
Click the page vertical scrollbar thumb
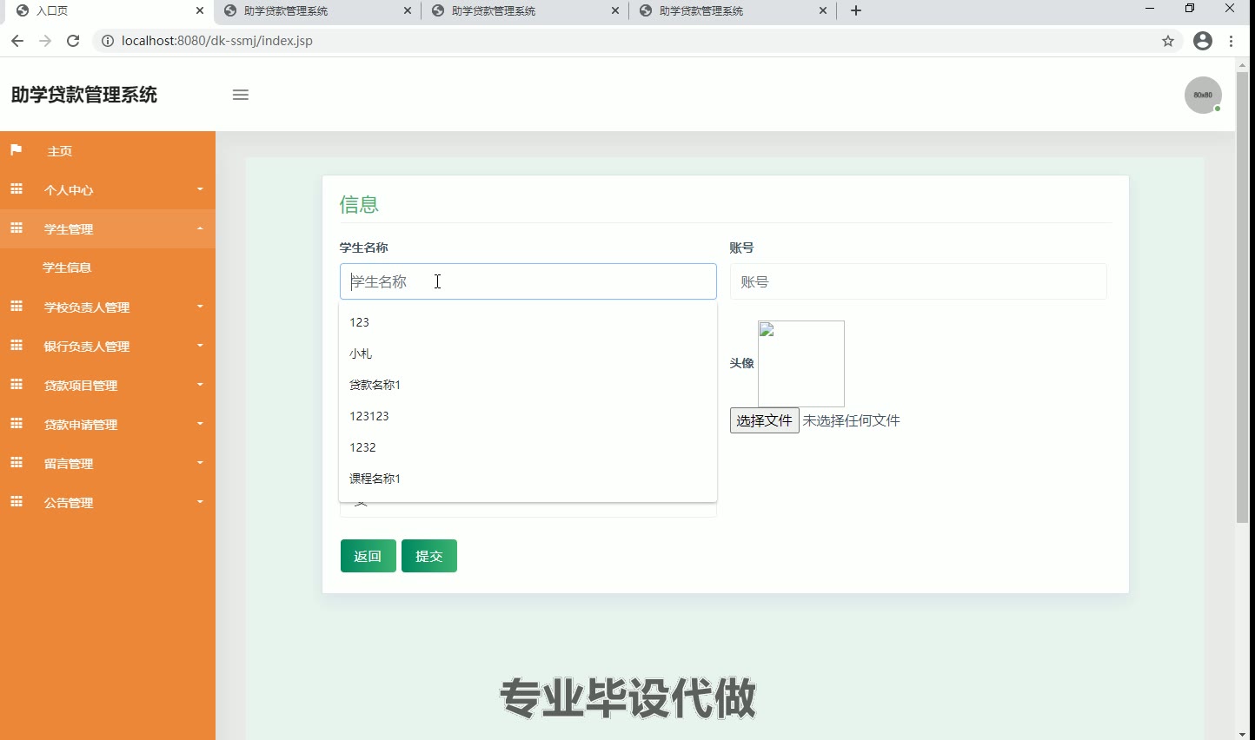(x=1242, y=297)
